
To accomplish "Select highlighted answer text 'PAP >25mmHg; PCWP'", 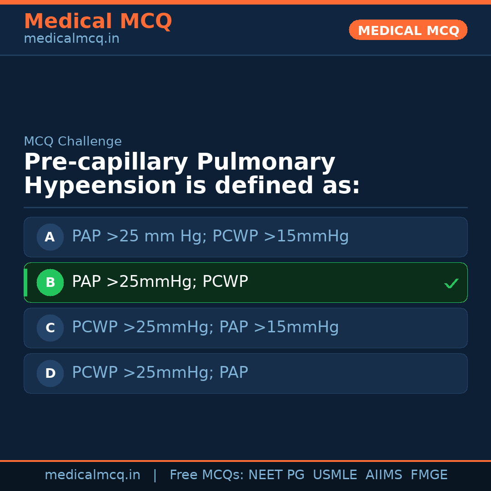I will (160, 282).
